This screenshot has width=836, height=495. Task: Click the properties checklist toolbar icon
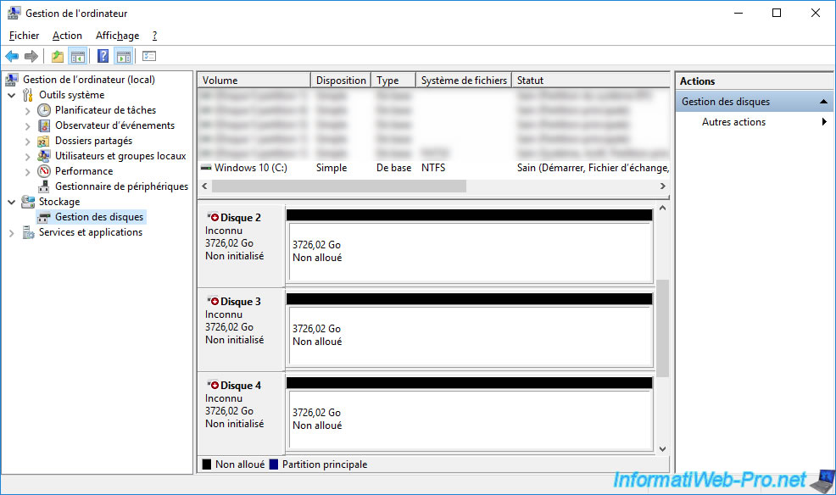[x=149, y=57]
